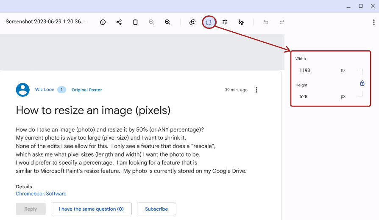Select the crop and rotate tool
Viewport: 379px width, 220px height.
pyautogui.click(x=192, y=22)
